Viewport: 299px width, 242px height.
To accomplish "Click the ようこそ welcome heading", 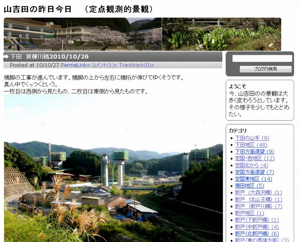I will point(237,86).
